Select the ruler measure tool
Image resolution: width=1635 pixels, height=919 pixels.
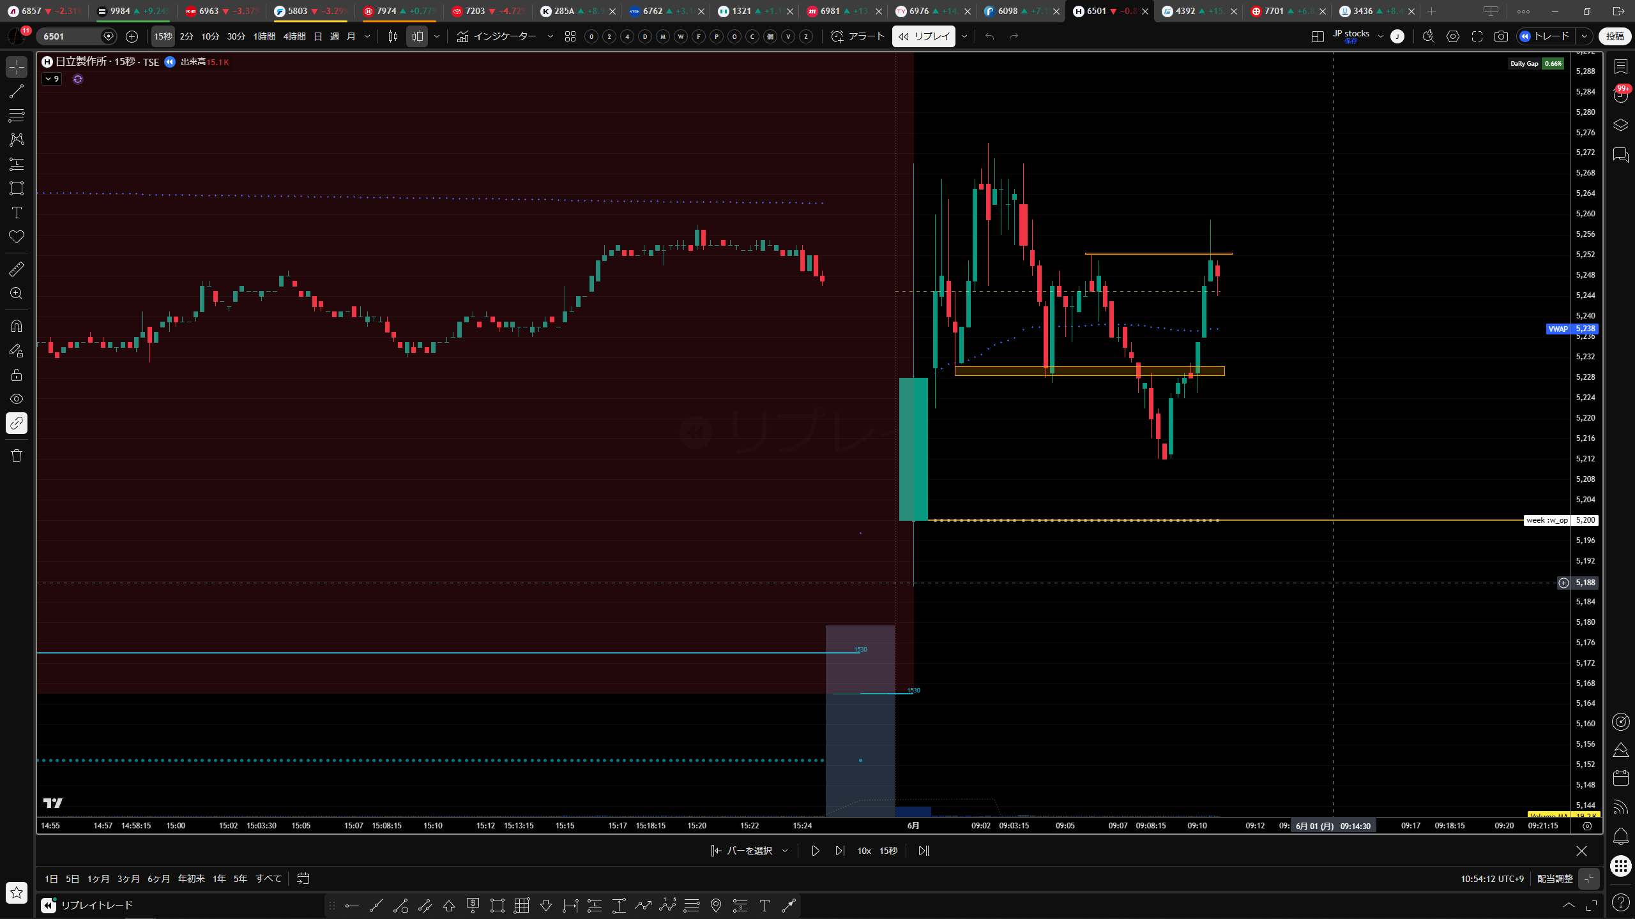point(17,269)
